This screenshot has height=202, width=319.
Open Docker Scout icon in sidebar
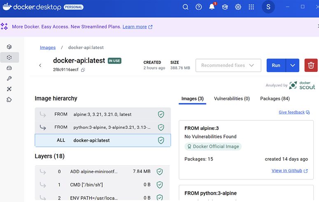tap(9, 89)
